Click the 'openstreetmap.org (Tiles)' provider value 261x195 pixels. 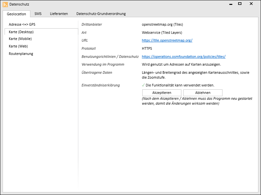point(162,25)
